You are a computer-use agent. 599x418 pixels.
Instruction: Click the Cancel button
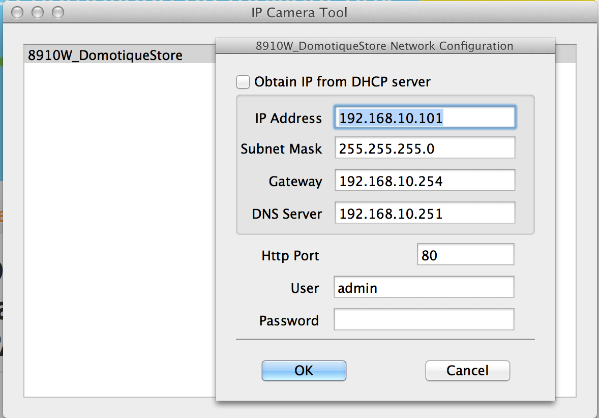tap(467, 371)
